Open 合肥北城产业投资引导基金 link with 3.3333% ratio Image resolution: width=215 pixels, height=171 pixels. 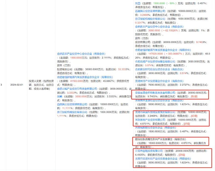tap(77, 89)
